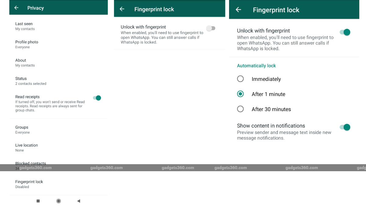Disable the Read receipts toggle

tap(97, 98)
